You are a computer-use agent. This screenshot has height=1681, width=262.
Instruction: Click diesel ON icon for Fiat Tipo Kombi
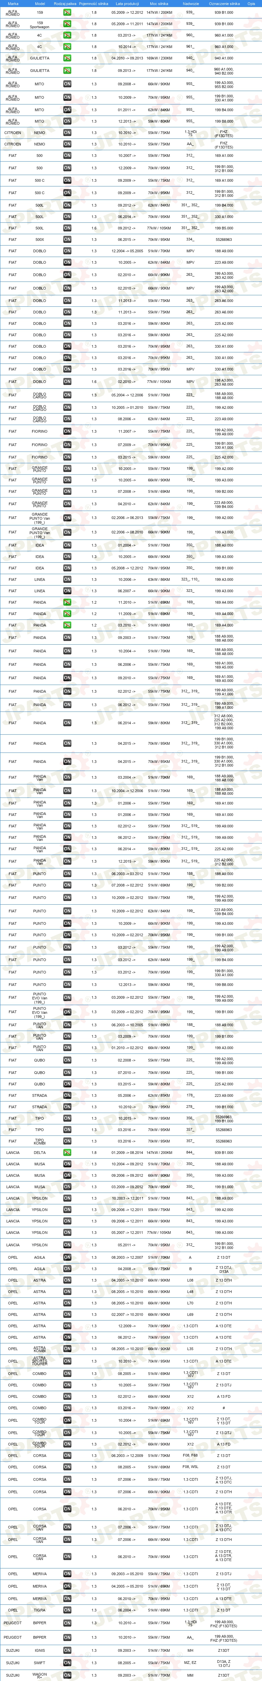pos(67,1141)
